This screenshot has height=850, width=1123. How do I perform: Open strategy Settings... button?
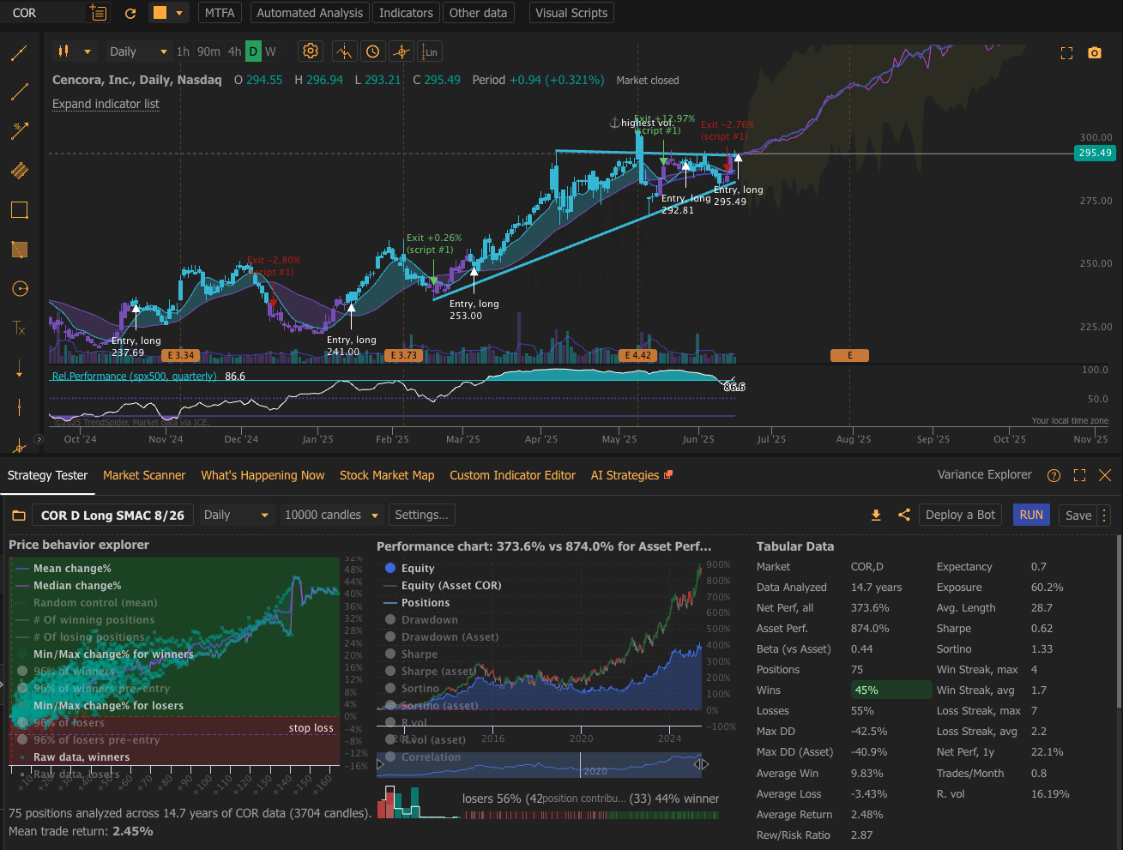(421, 515)
